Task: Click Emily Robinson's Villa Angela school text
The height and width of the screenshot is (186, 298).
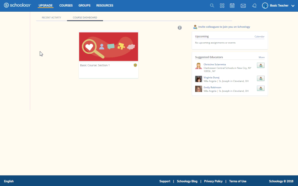Action: (226, 91)
